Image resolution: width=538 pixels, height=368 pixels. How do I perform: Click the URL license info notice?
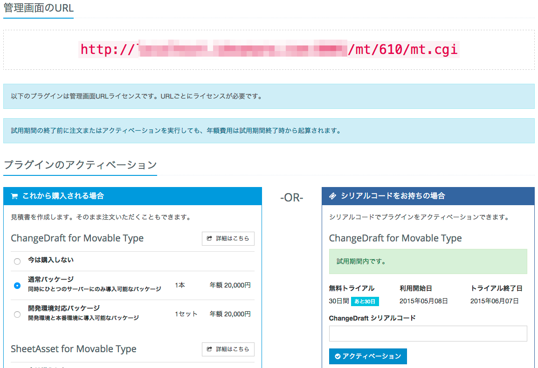click(269, 96)
